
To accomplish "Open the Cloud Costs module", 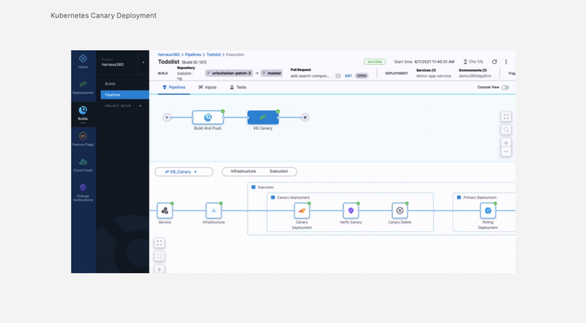I will point(83,162).
